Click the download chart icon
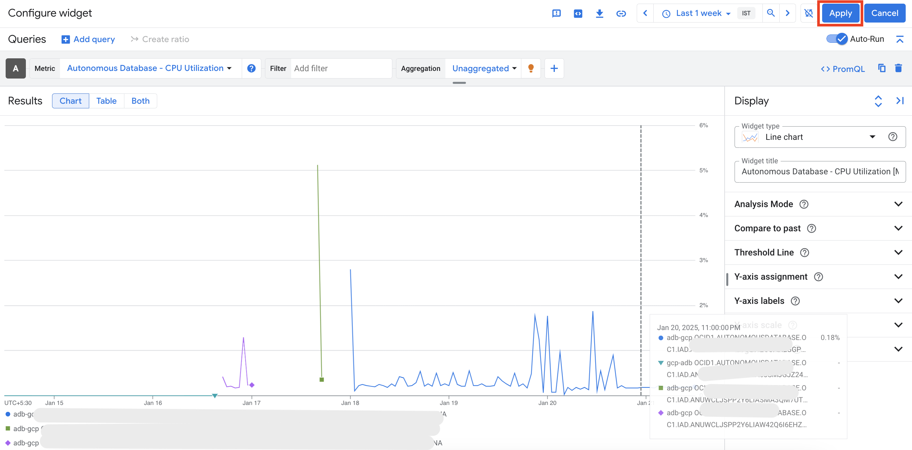912x450 pixels. [599, 14]
